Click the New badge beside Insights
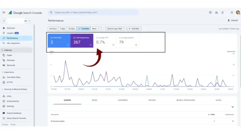The height and width of the screenshot is (135, 241). [17, 33]
